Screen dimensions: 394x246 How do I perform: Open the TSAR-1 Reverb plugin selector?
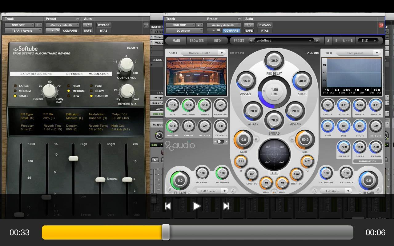23,31
